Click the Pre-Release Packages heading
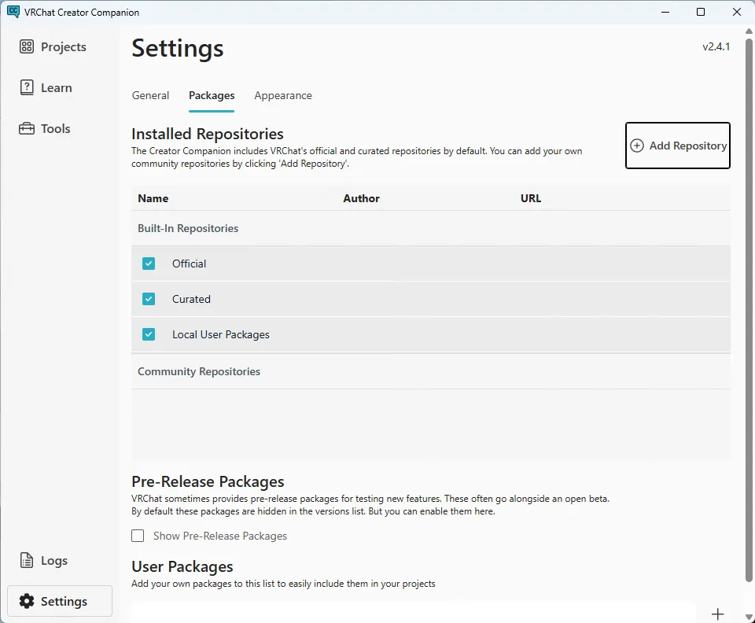 tap(208, 481)
